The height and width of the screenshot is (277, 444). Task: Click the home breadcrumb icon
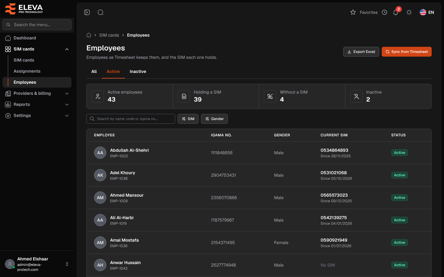[89, 35]
